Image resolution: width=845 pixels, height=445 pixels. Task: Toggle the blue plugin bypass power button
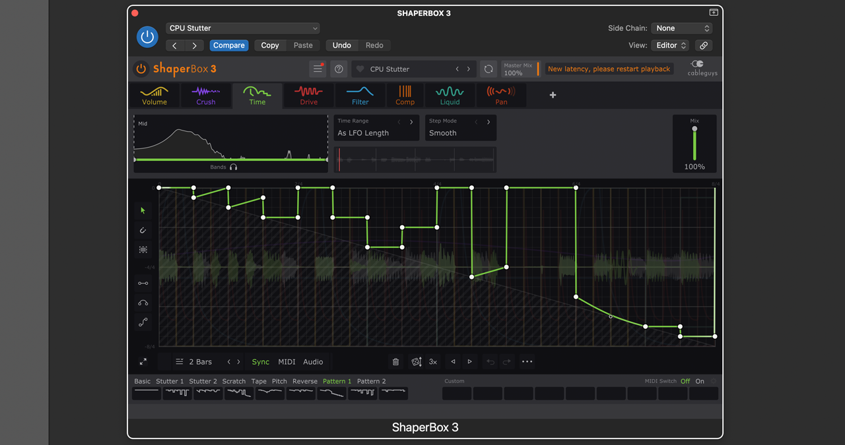coord(147,37)
